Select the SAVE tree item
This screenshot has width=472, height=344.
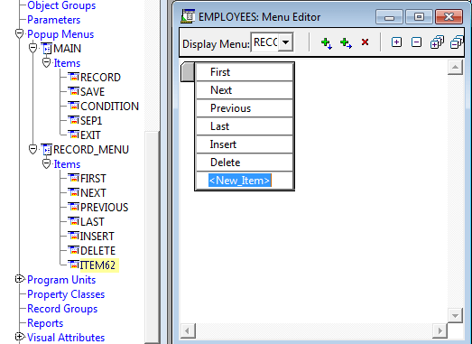[x=92, y=92]
